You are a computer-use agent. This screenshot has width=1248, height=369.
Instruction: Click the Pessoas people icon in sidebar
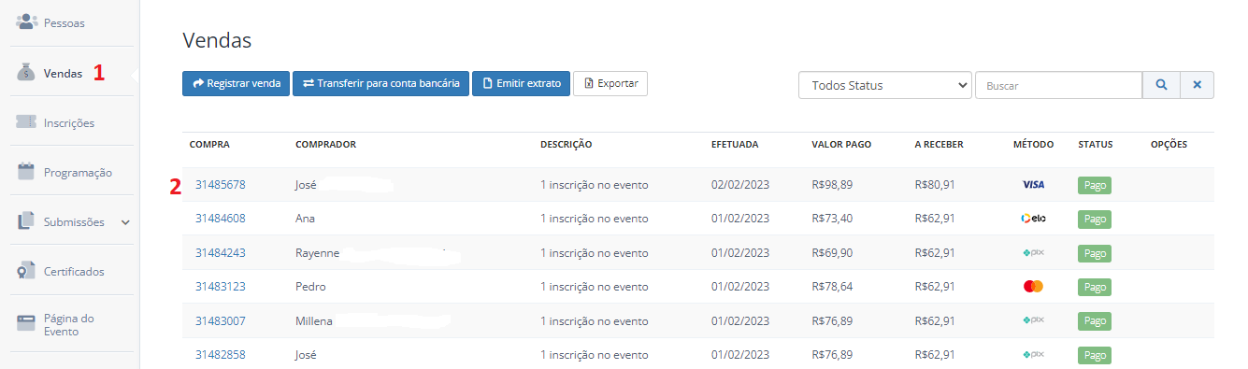(x=26, y=21)
